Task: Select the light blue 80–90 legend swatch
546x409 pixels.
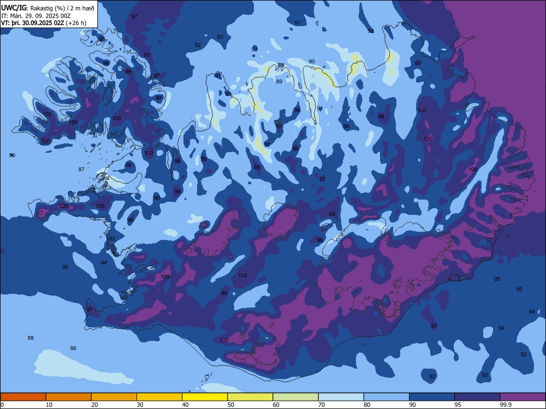Action: [x=387, y=397]
